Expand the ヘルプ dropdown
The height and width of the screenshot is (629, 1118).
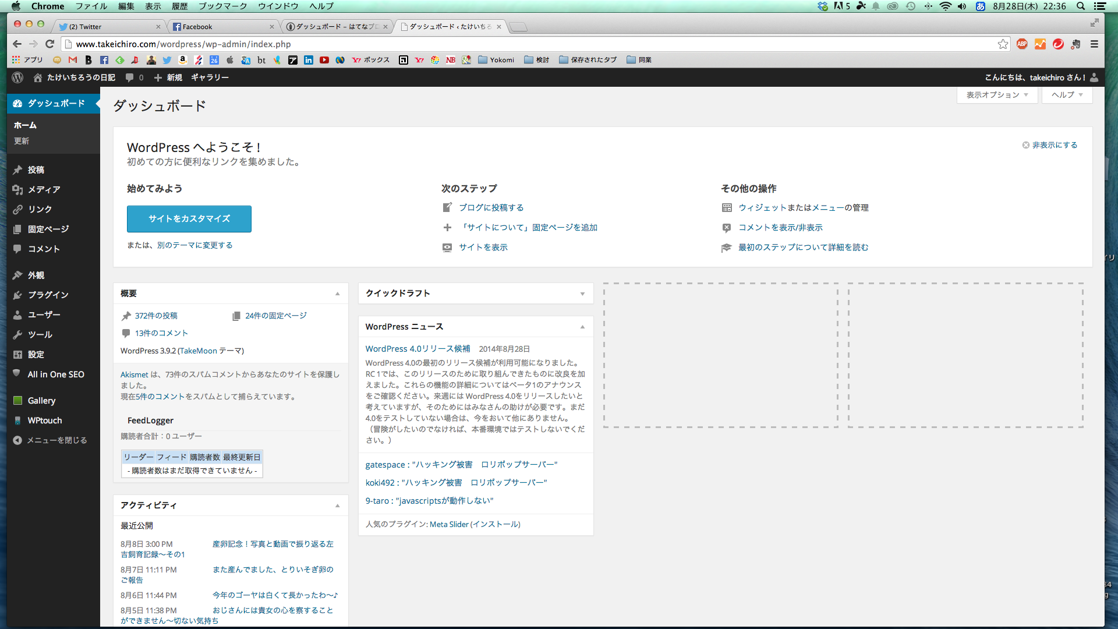click(x=1067, y=95)
